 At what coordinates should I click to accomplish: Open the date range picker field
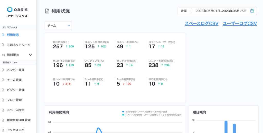(x=217, y=11)
